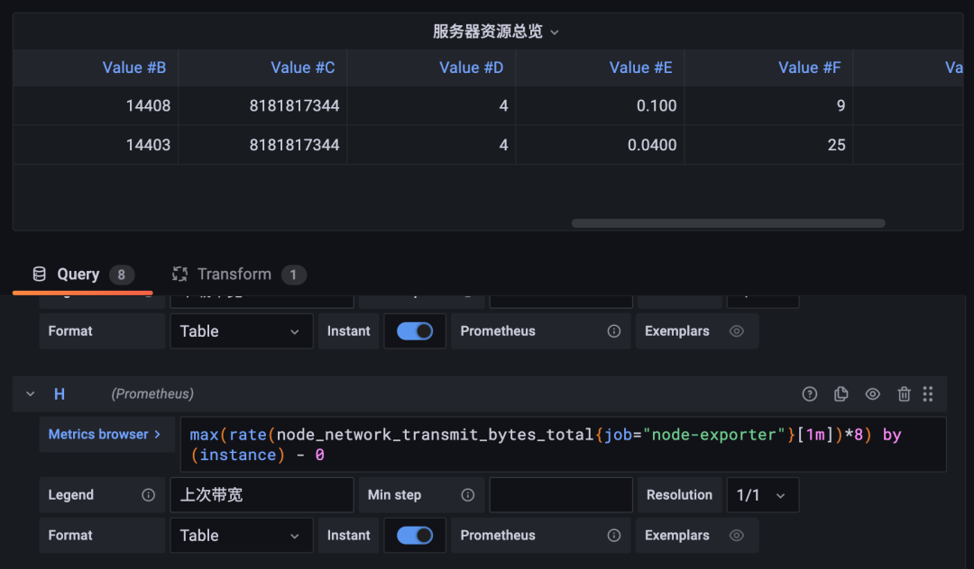The width and height of the screenshot is (974, 569).
Task: Open Metrics browser
Action: pyautogui.click(x=105, y=435)
